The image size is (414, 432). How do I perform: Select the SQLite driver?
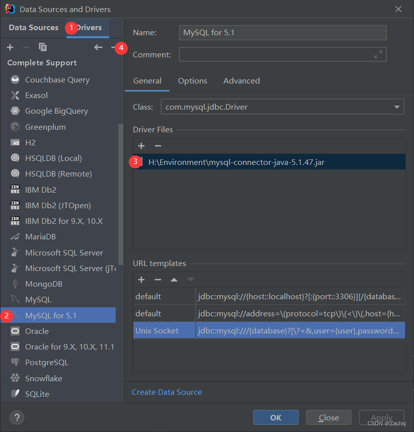click(58, 394)
